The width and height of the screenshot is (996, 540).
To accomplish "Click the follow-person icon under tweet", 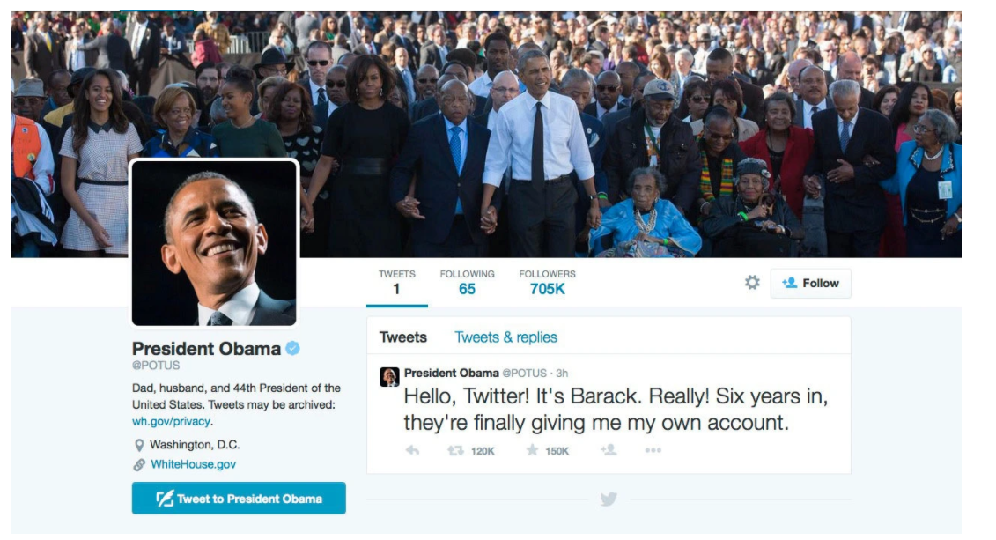I will pos(609,450).
